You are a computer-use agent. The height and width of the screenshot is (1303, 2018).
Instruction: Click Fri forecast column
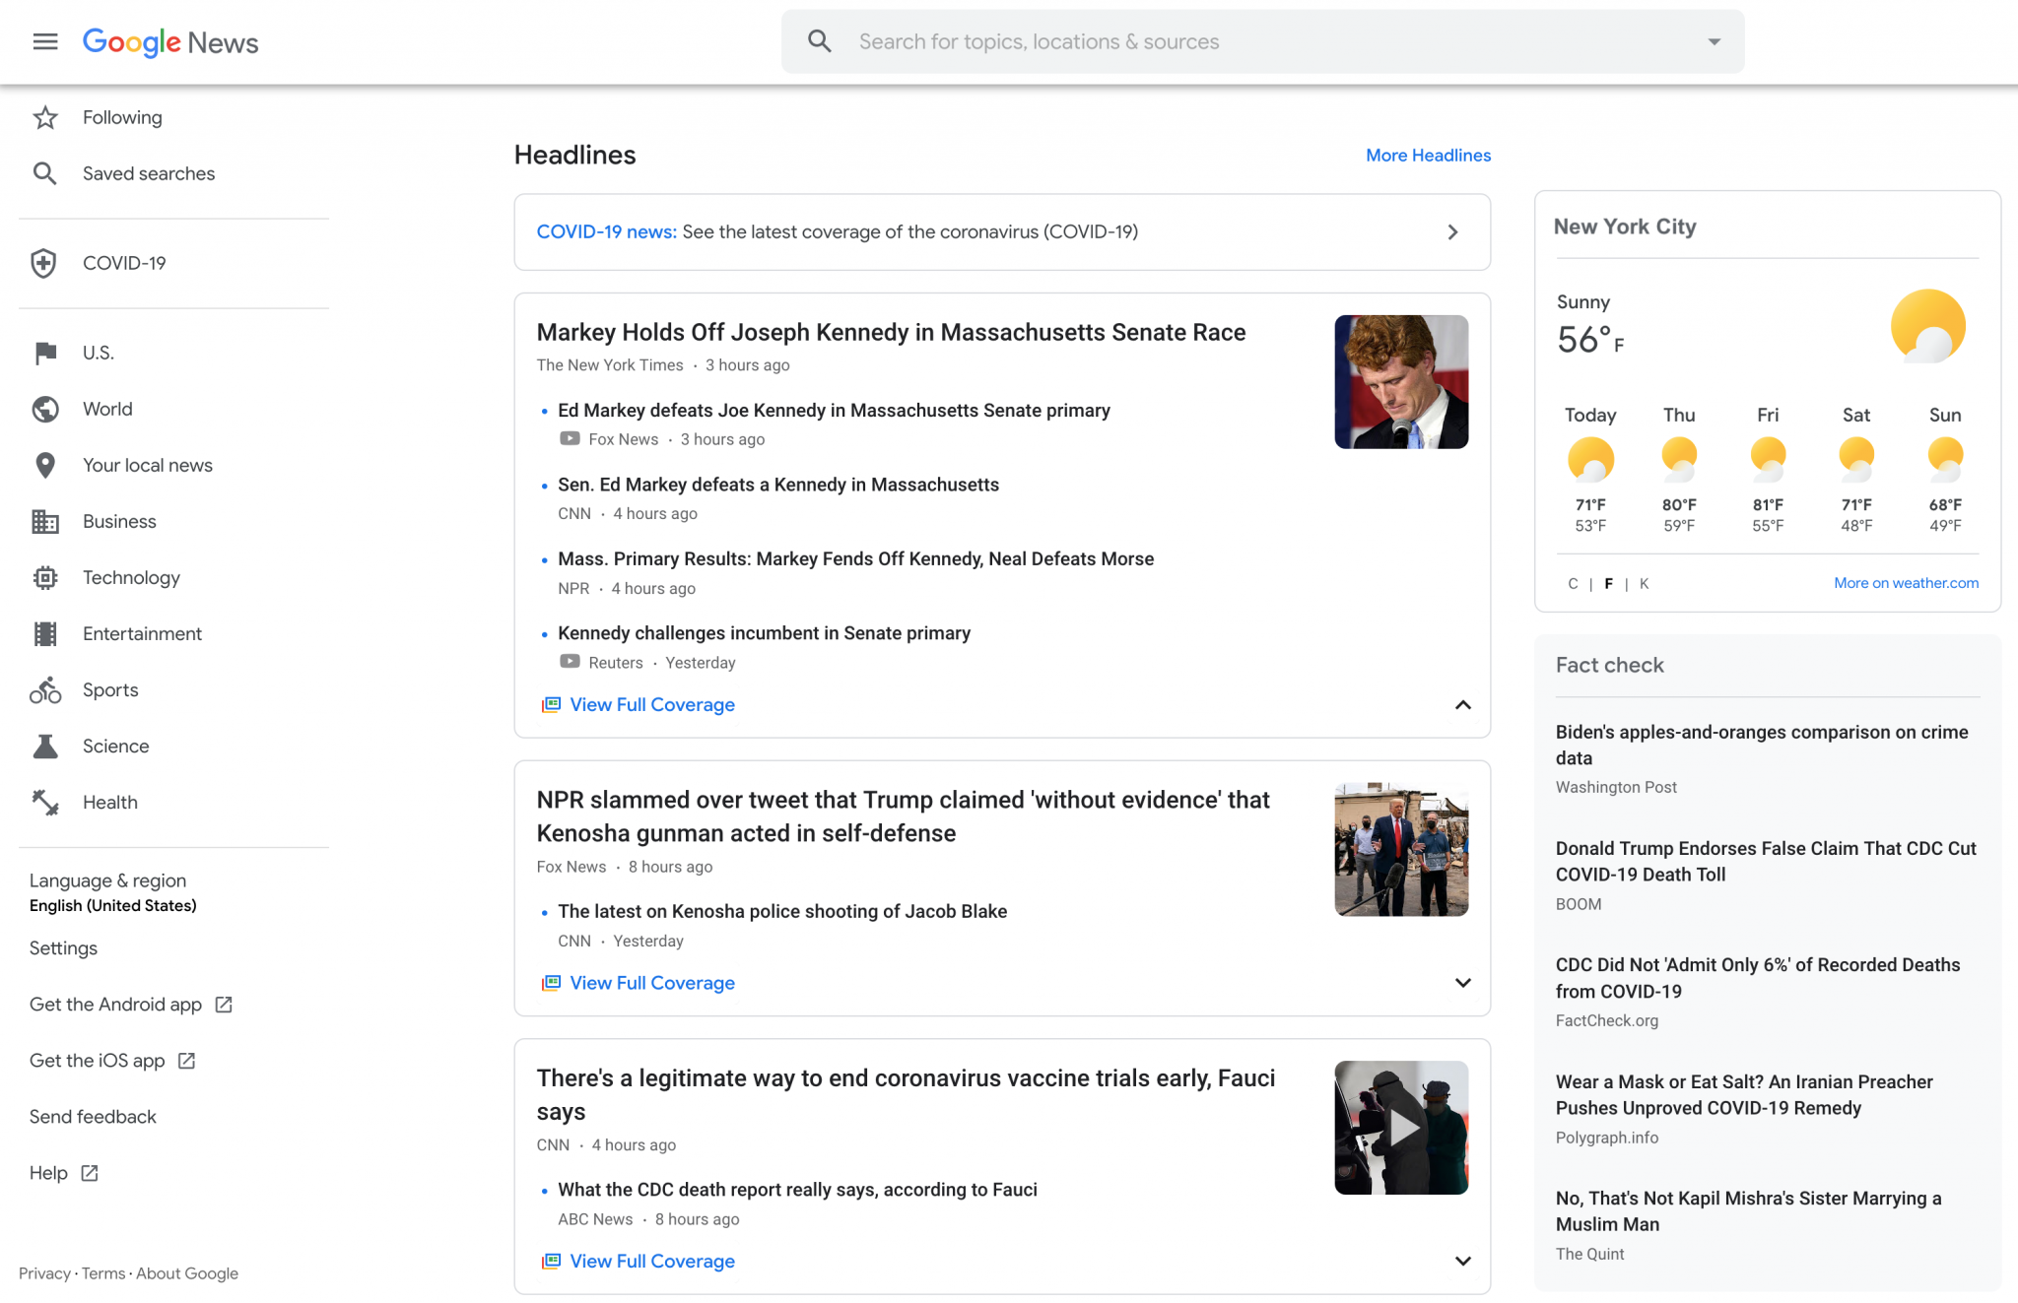[x=1768, y=469]
